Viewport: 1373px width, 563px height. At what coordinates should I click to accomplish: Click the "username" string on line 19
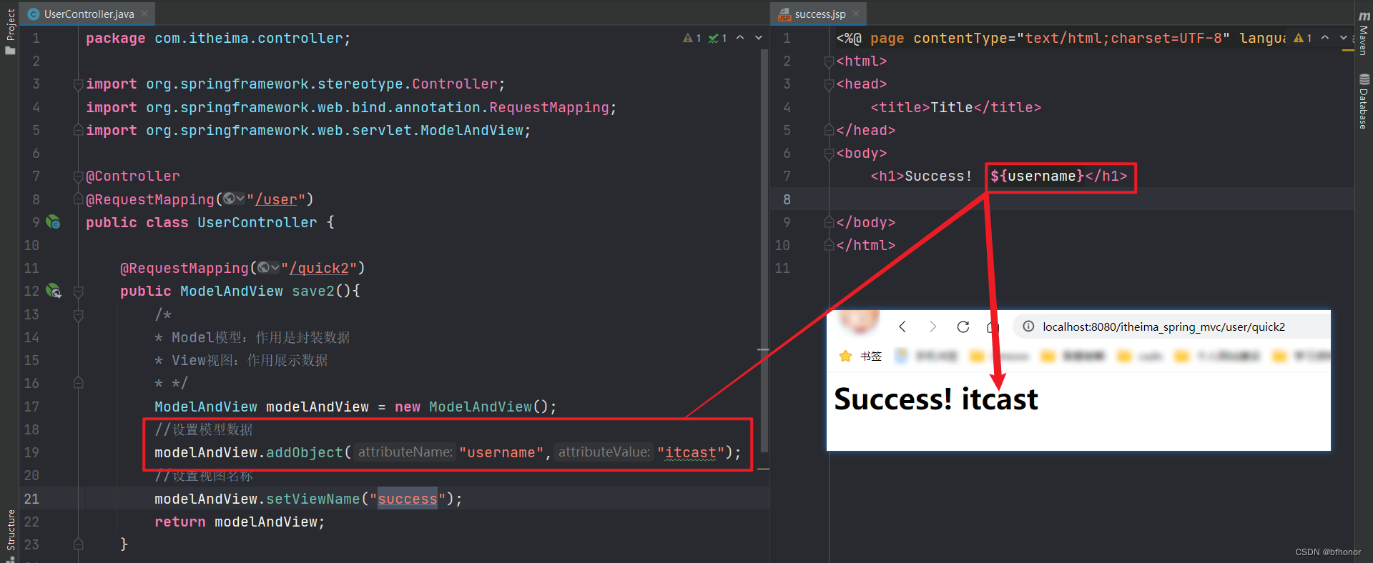pyautogui.click(x=501, y=452)
